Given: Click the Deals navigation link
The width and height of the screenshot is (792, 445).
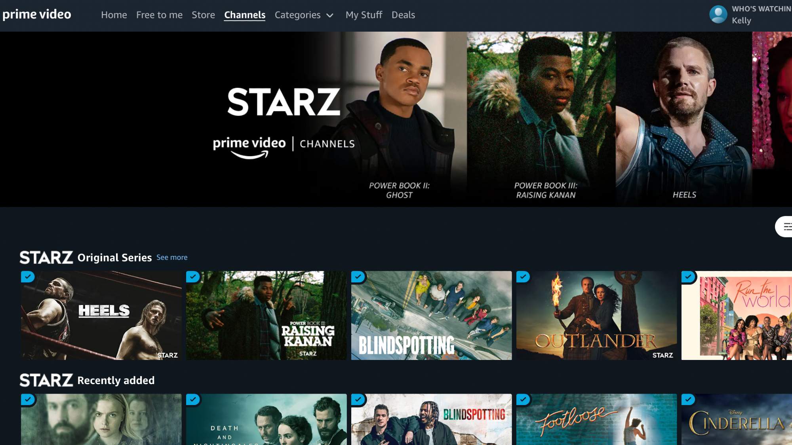Looking at the screenshot, I should pos(402,15).
